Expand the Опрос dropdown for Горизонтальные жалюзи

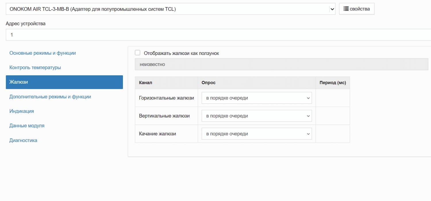(x=257, y=98)
